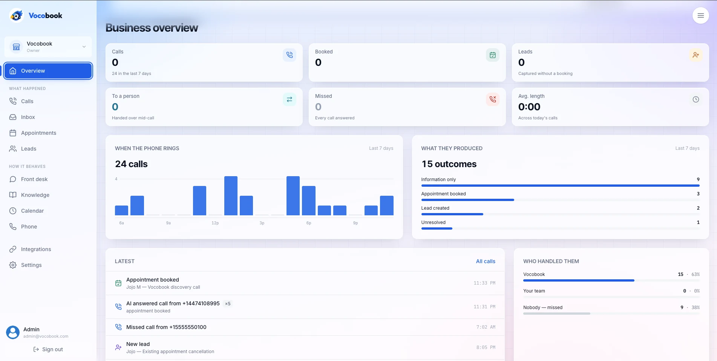Click the Sign out text
This screenshot has height=361, width=717.
[x=52, y=349]
